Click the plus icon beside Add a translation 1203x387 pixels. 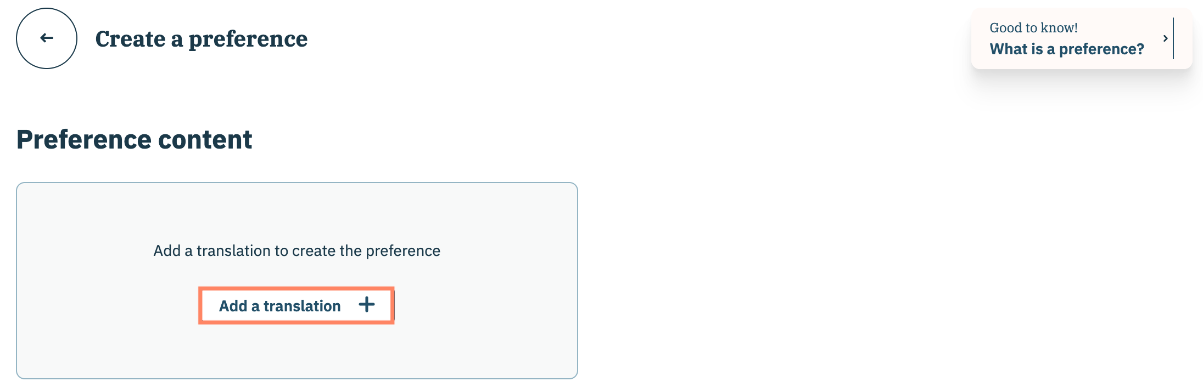[x=367, y=305]
